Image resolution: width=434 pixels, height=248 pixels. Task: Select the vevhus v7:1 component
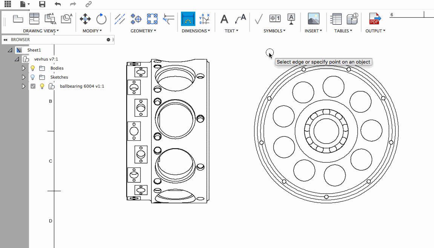coord(46,59)
